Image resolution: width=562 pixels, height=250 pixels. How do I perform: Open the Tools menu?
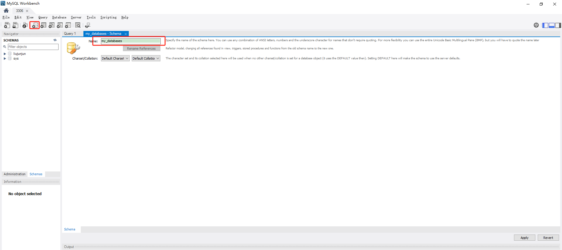click(x=91, y=18)
